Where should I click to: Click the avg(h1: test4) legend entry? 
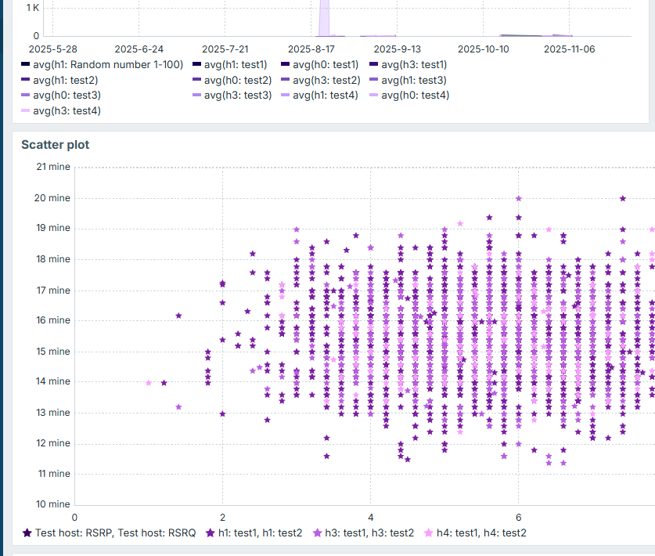tap(326, 96)
